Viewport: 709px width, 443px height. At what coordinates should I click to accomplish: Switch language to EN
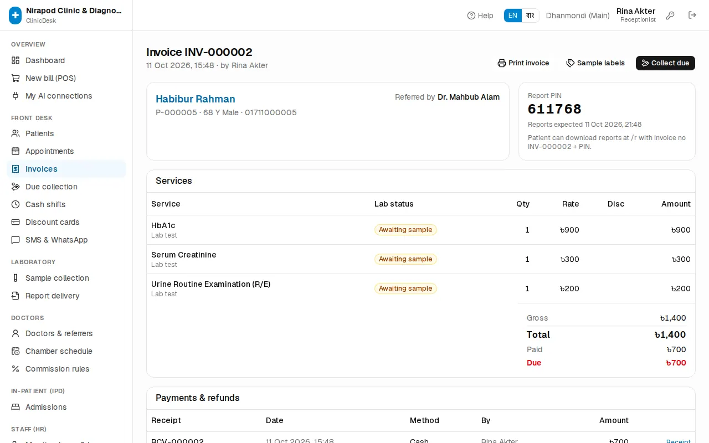pos(513,16)
